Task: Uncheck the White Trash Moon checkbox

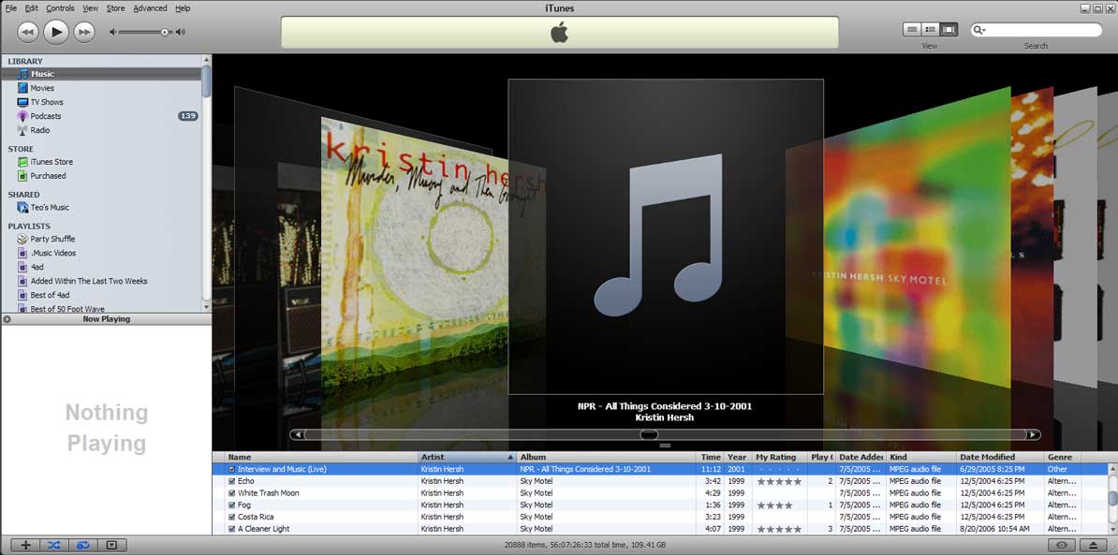Action: tap(231, 493)
